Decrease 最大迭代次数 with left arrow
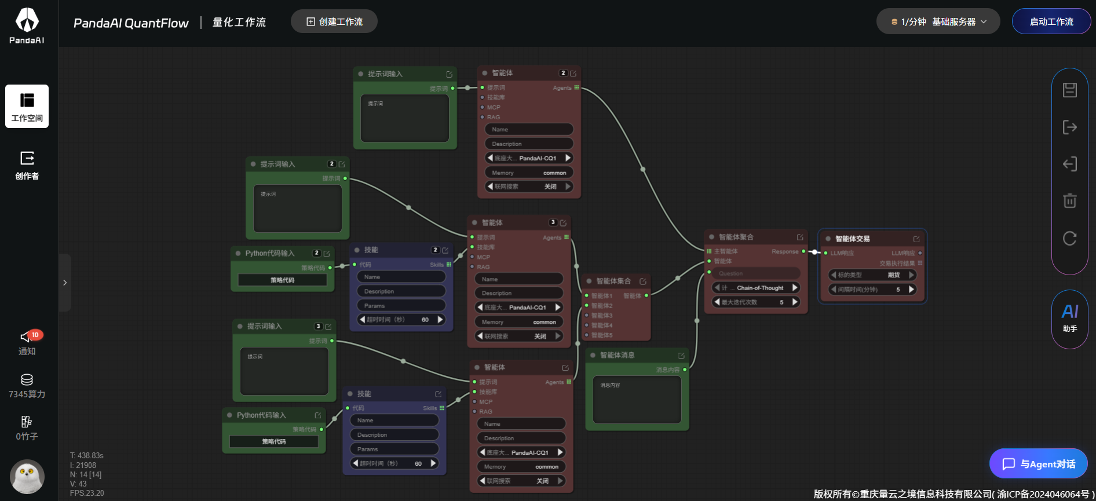The width and height of the screenshot is (1096, 501). (x=717, y=302)
